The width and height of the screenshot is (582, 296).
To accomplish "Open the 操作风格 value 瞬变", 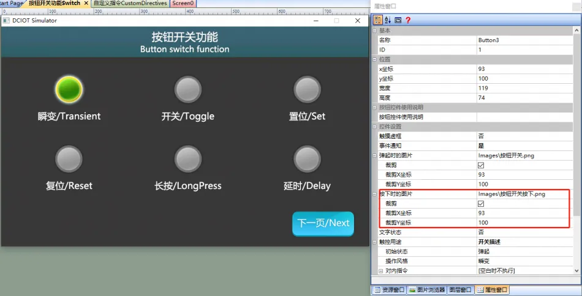I will point(525,261).
